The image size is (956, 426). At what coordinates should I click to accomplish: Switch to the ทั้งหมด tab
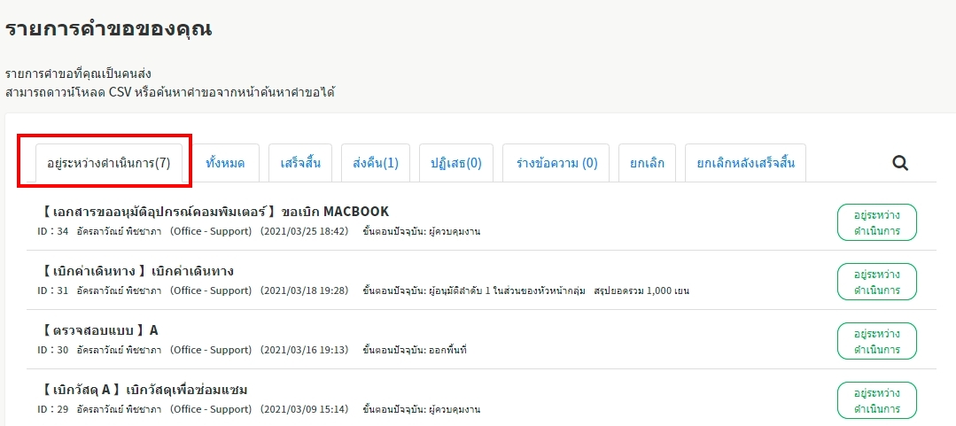pos(226,164)
